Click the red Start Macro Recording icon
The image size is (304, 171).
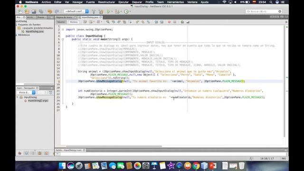(169, 22)
